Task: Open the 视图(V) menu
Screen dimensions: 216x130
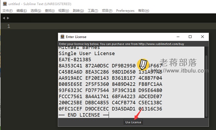Action: click(63, 11)
